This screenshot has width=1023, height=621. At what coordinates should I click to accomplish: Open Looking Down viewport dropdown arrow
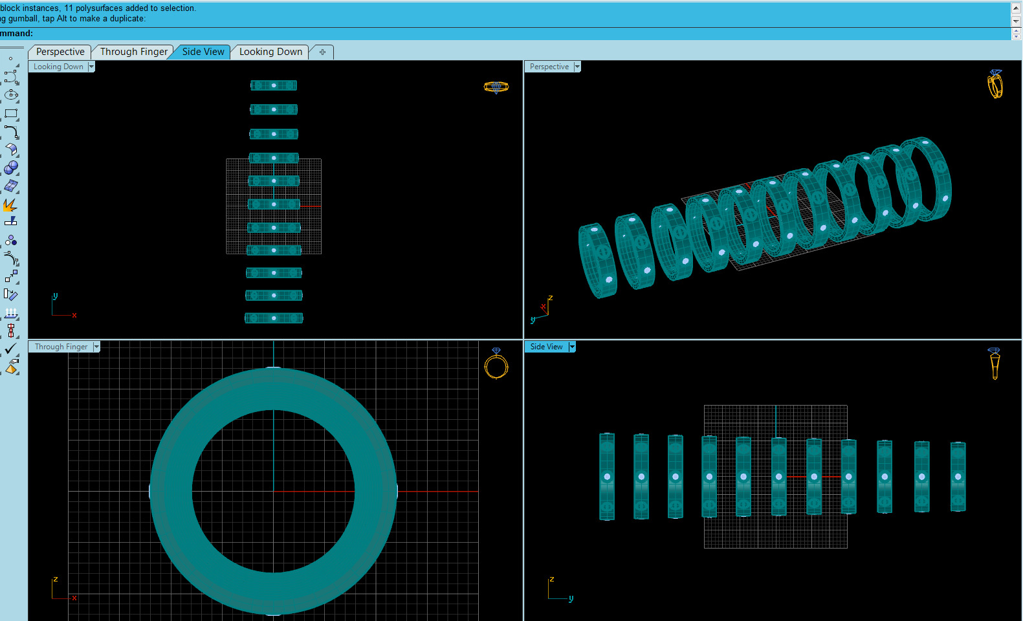(x=91, y=67)
